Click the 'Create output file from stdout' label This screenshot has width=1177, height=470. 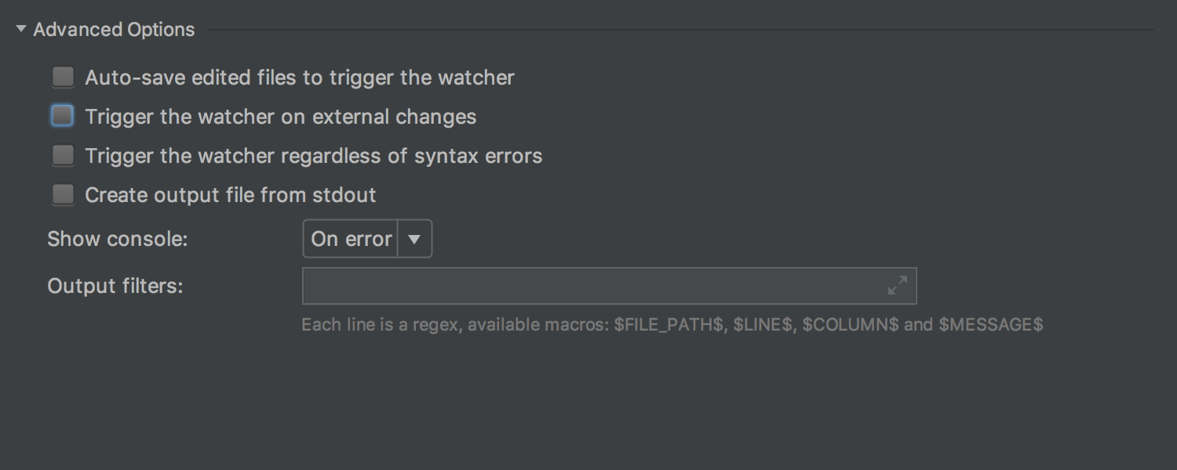(x=231, y=195)
